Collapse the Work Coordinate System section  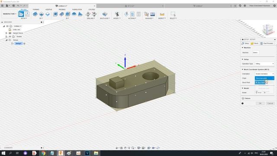(x=242, y=69)
